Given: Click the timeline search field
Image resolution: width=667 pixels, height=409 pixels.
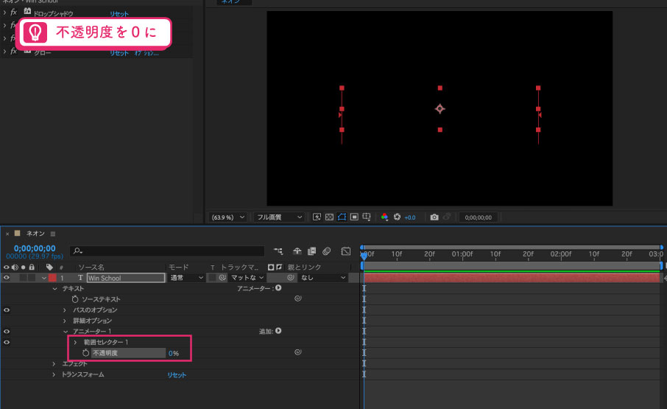Looking at the screenshot, I should click(x=167, y=251).
